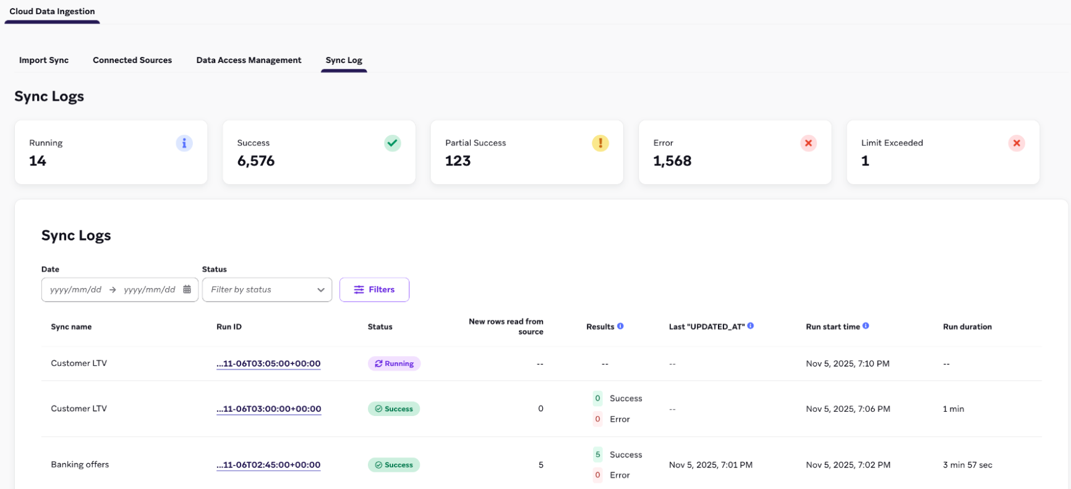Click the Status dropdown chevron arrow
1071x489 pixels.
click(x=320, y=290)
